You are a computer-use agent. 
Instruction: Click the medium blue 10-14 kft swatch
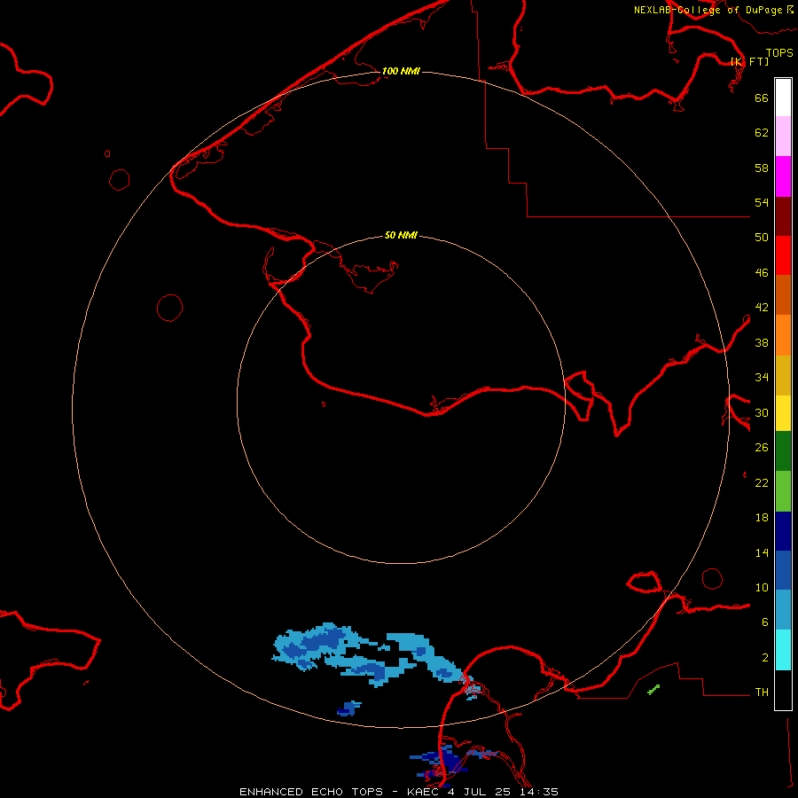pyautogui.click(x=783, y=570)
